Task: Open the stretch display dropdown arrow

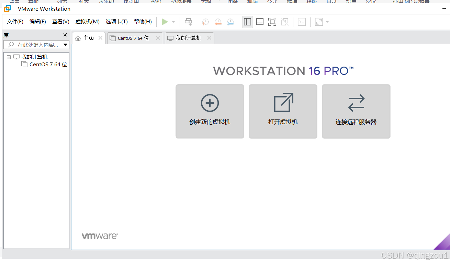Action: click(x=327, y=22)
